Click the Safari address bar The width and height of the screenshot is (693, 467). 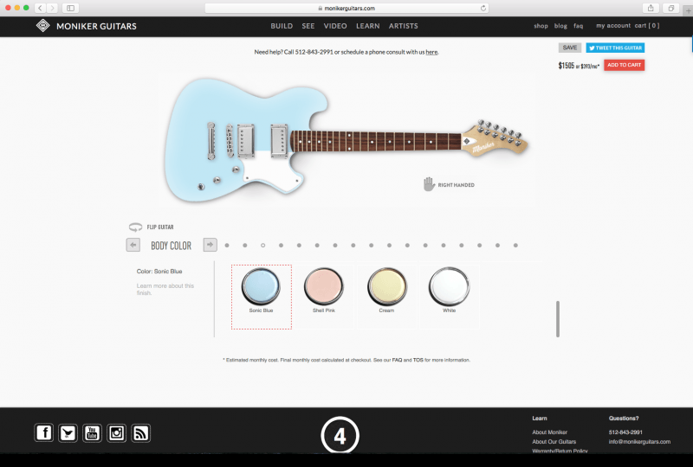coord(346,8)
